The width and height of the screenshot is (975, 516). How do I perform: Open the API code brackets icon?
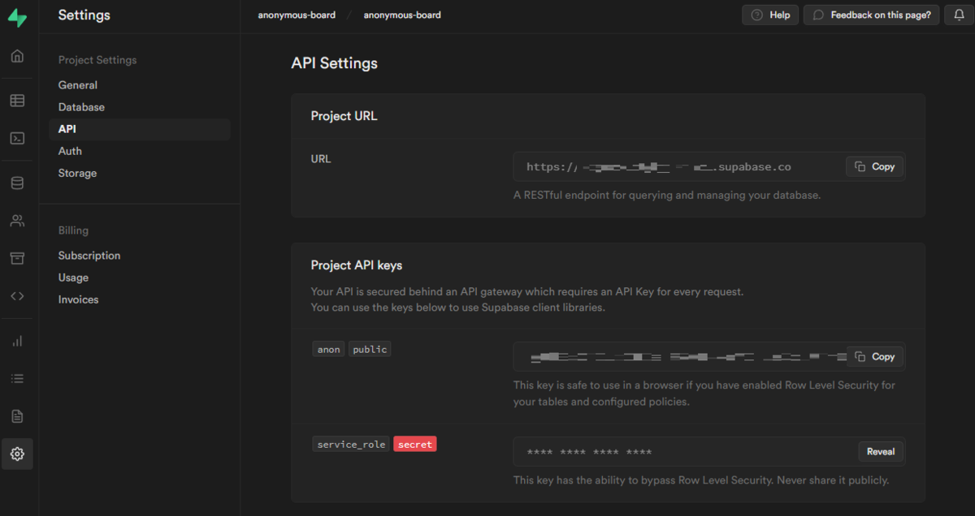17,296
